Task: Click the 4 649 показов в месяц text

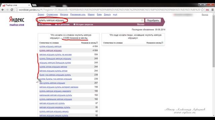Action: [75, 38]
